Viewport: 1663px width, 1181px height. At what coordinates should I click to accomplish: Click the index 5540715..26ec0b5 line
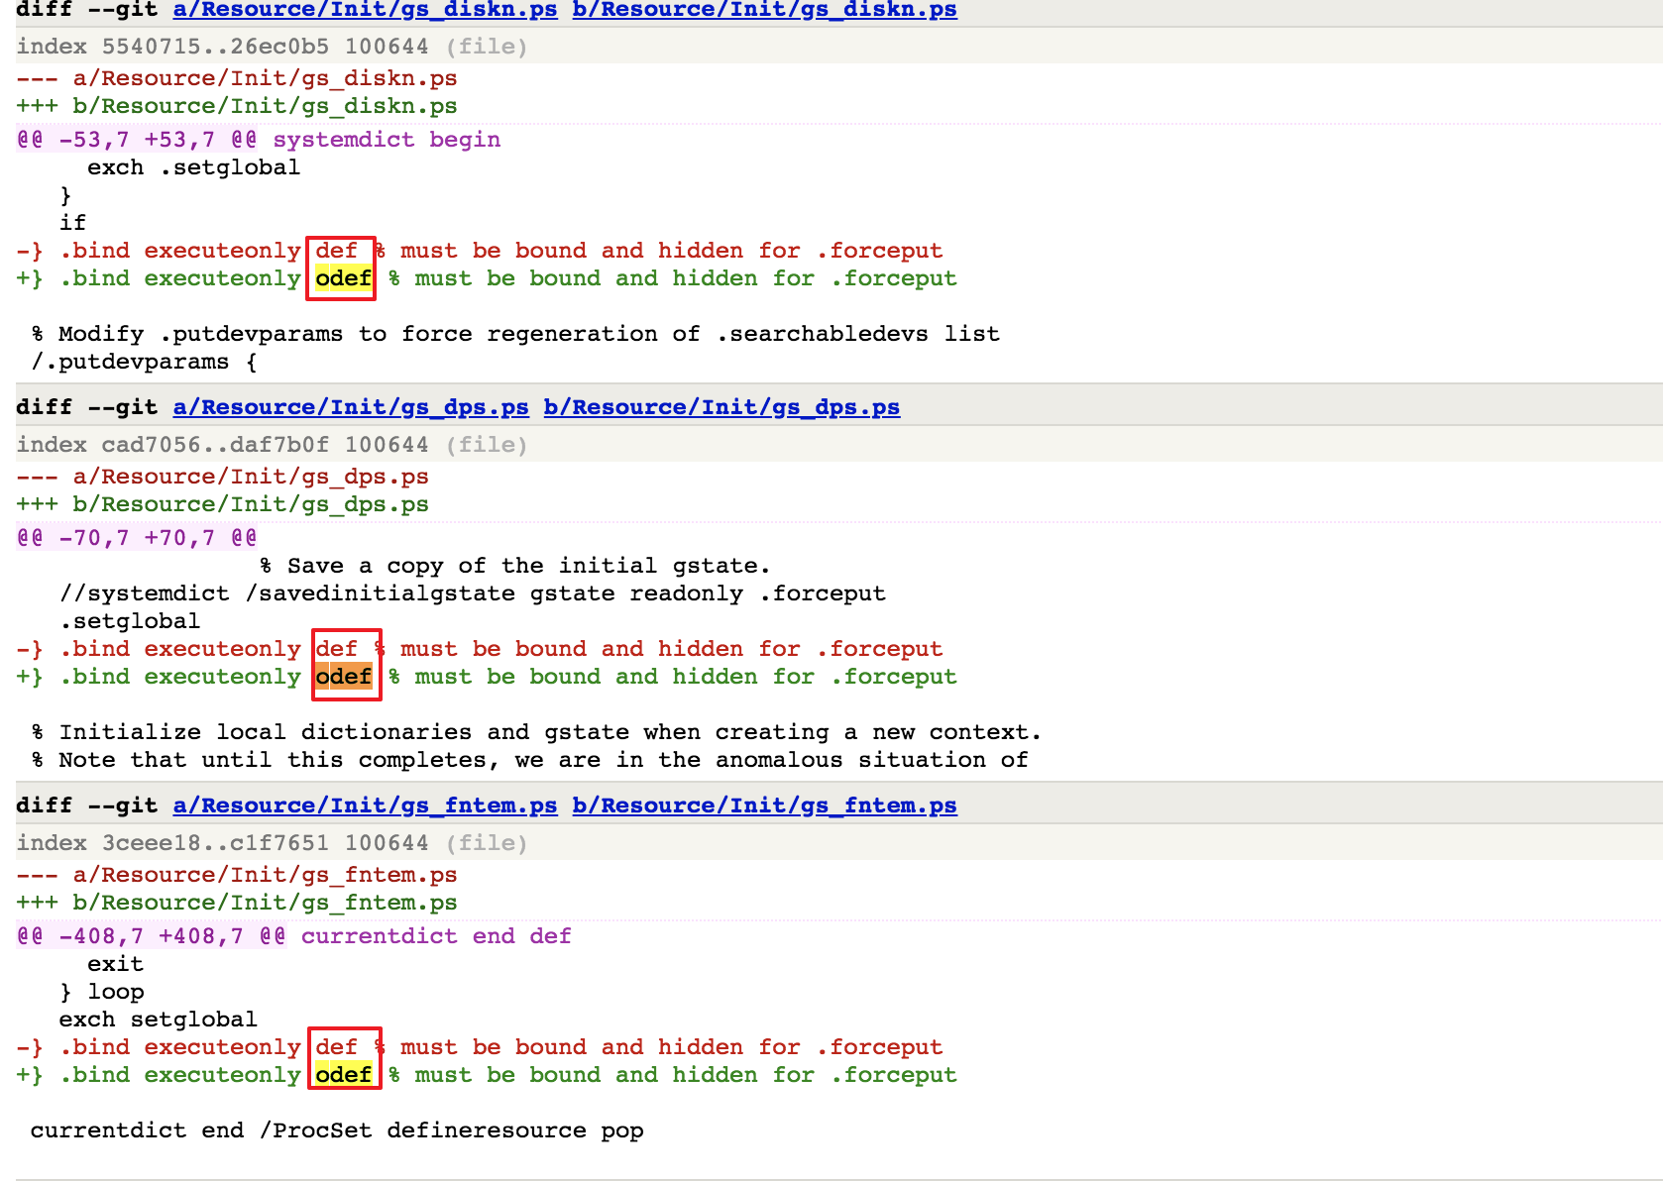(x=272, y=47)
